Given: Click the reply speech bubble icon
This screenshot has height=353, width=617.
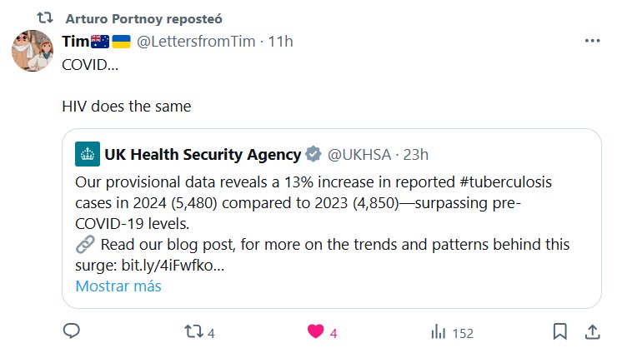Looking at the screenshot, I should point(72,331).
